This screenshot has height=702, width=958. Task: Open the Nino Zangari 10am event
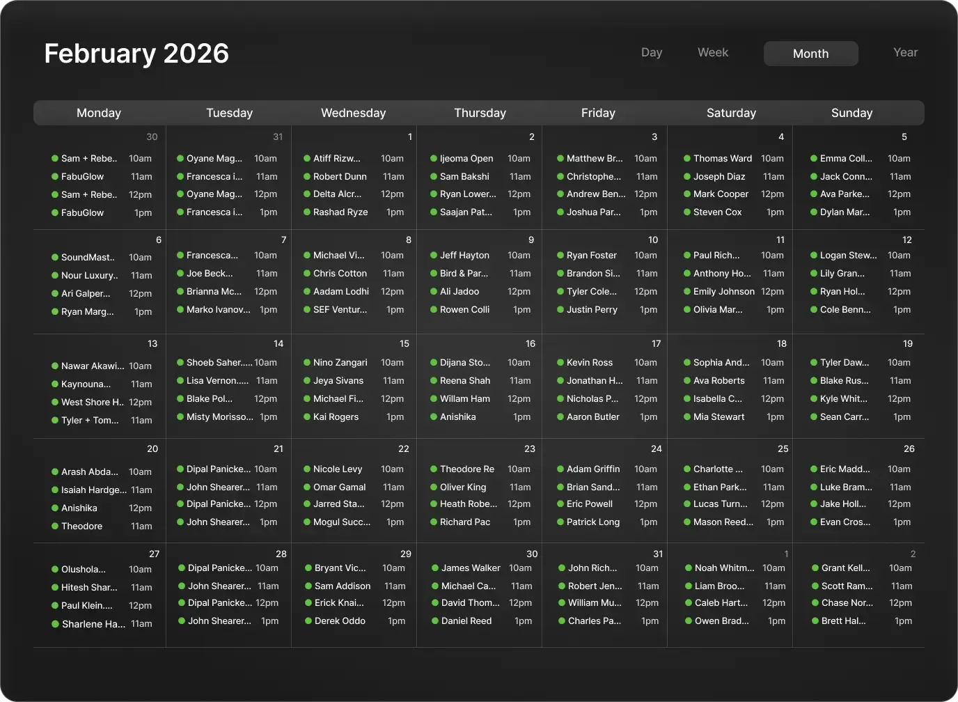click(353, 363)
